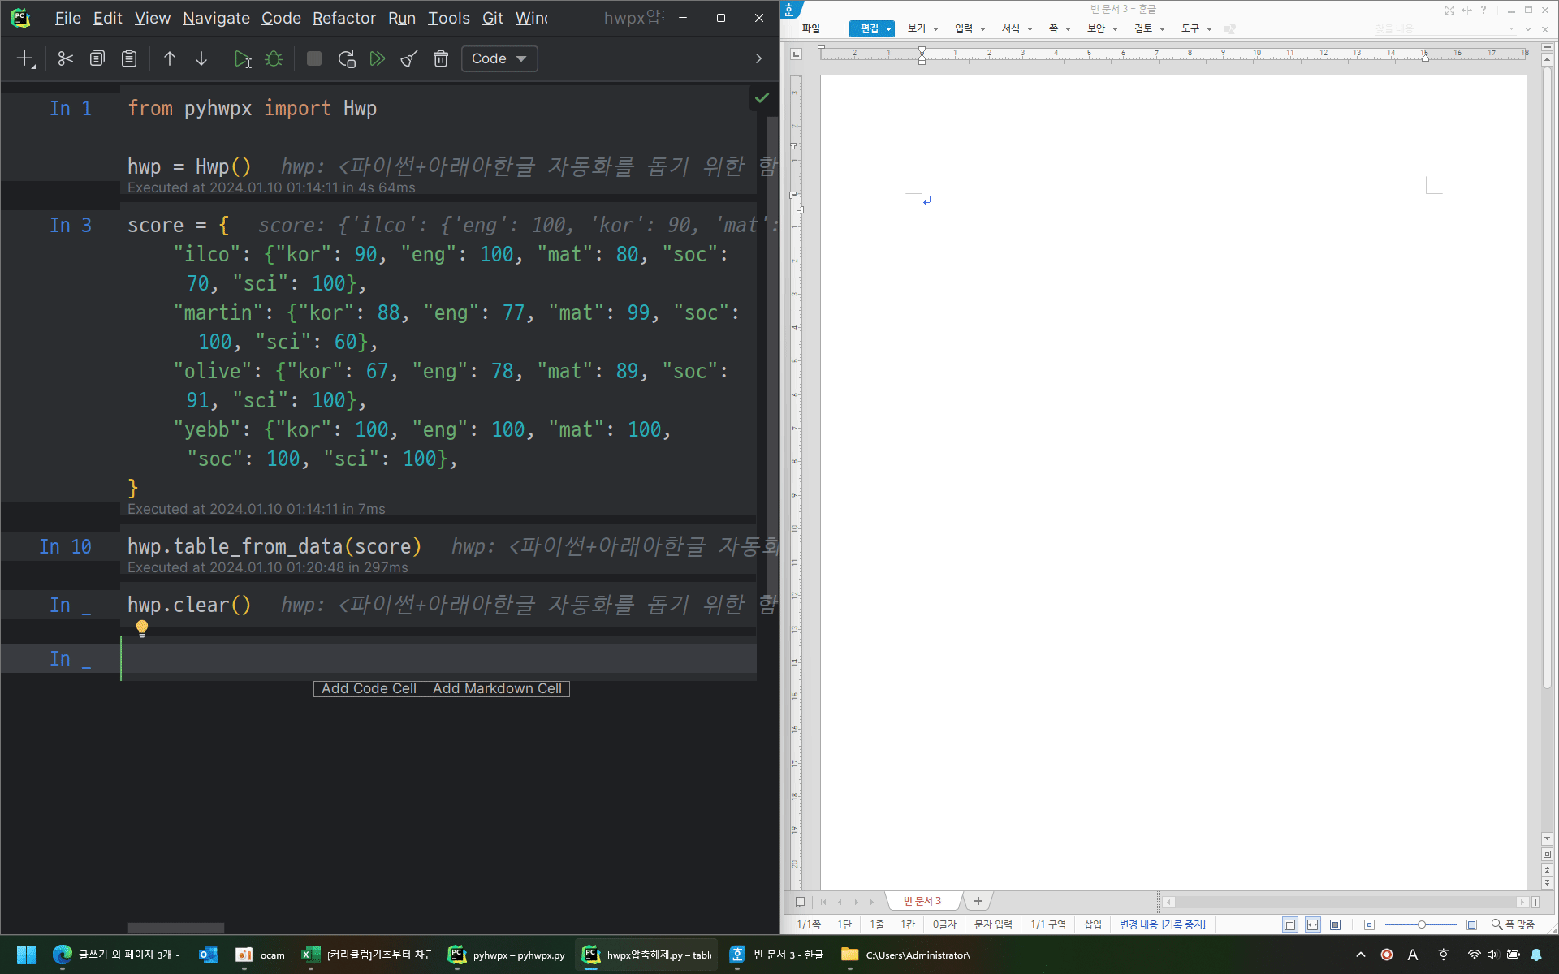The height and width of the screenshot is (974, 1559).
Task: Click Add Markdown Cell button
Action: pos(497,688)
